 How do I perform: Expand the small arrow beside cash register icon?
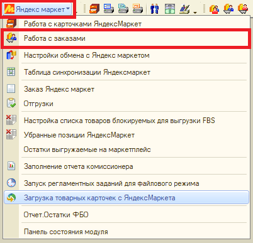click(195, 13)
